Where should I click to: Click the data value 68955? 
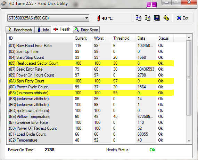click(x=143, y=134)
